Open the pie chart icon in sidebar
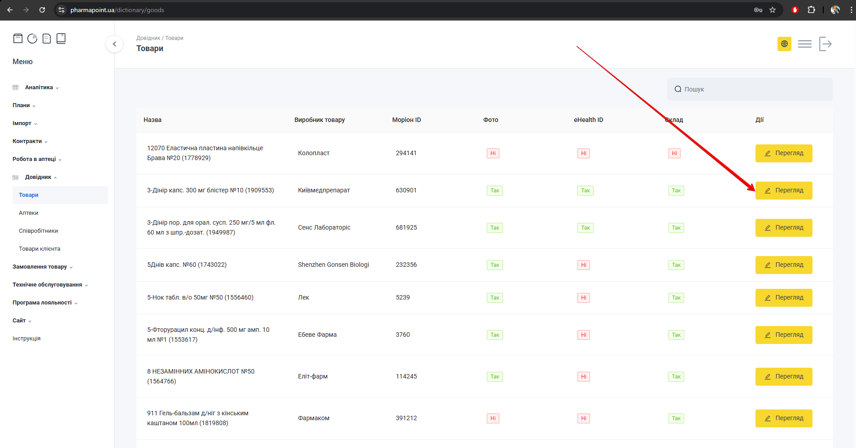 [32, 39]
